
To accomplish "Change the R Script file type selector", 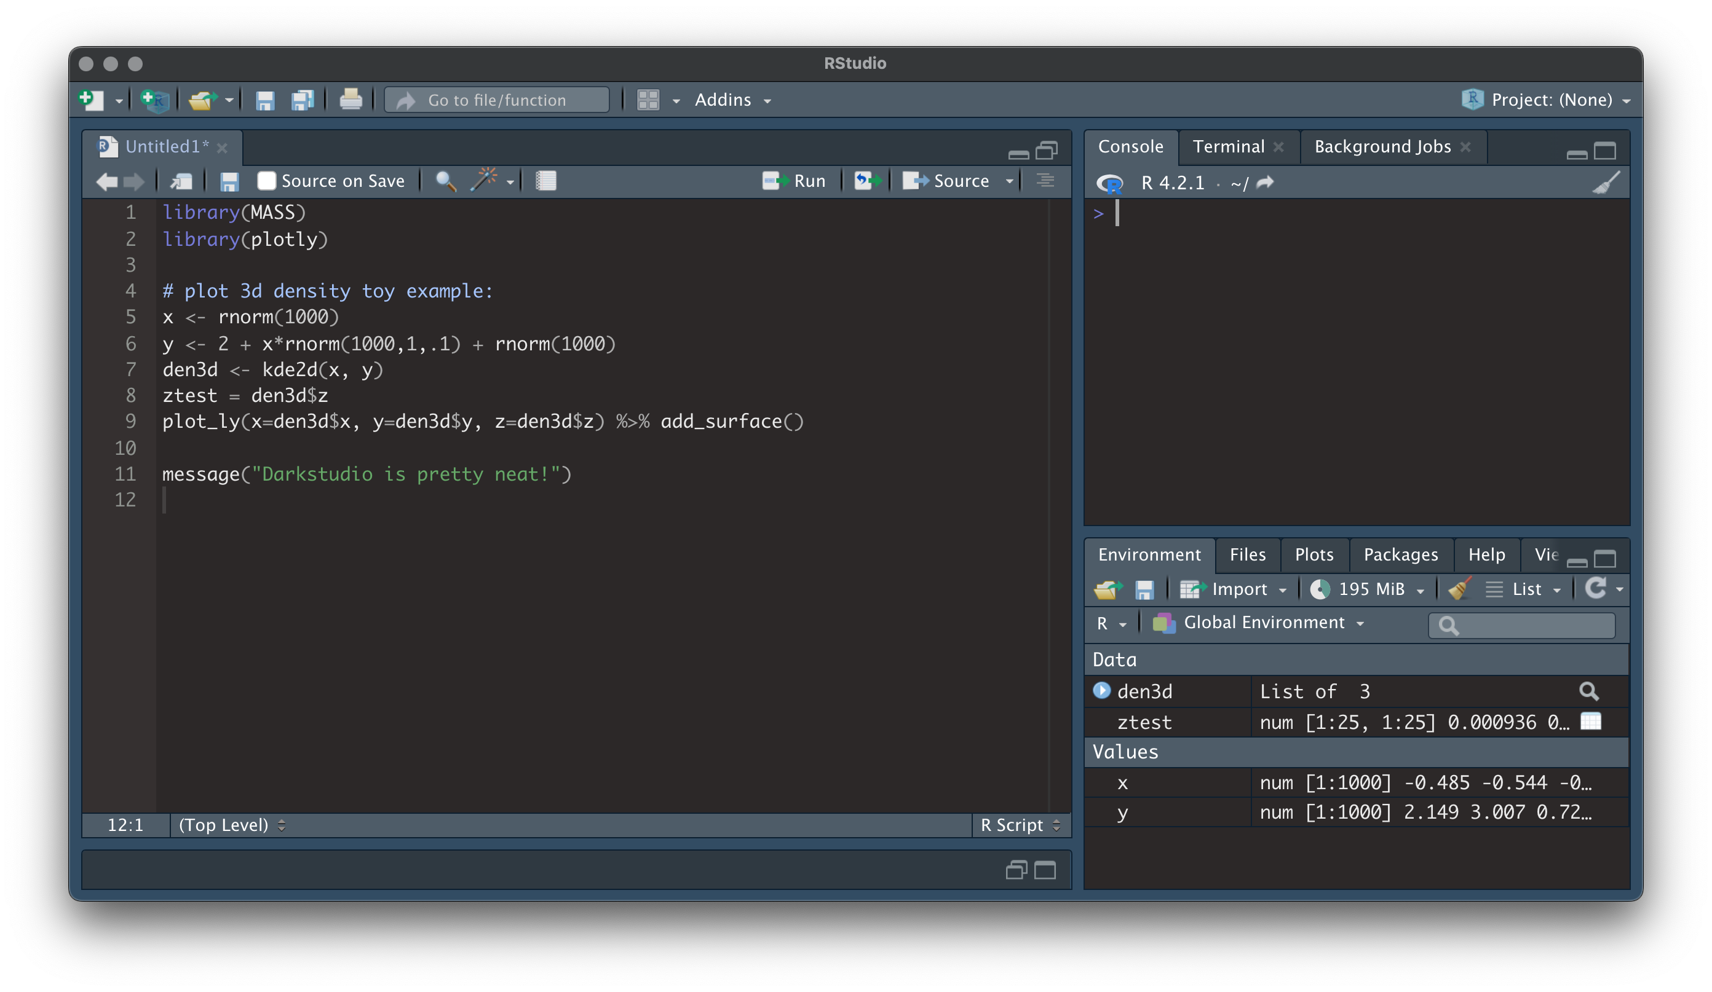I will pyautogui.click(x=1020, y=825).
